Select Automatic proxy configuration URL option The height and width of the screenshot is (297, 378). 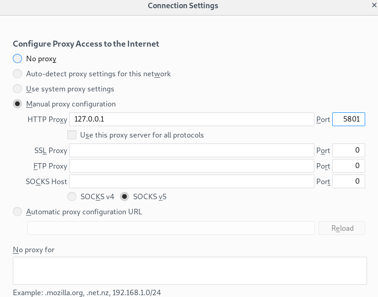click(x=17, y=212)
